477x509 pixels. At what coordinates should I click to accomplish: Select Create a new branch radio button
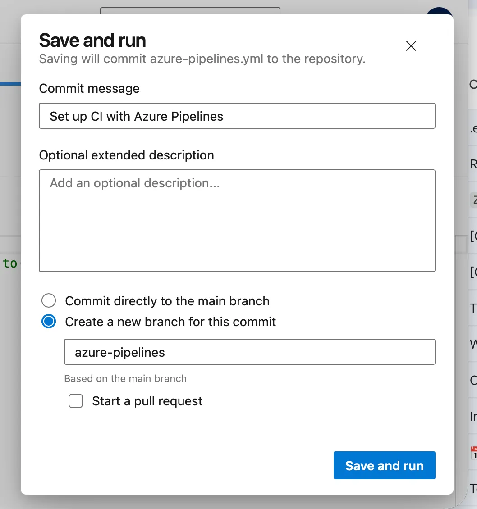[49, 322]
